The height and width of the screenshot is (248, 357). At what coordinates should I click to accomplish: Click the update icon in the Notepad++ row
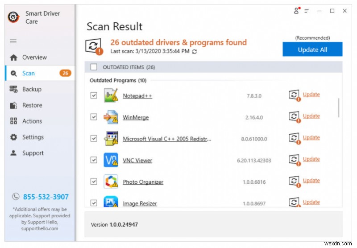[x=295, y=95]
